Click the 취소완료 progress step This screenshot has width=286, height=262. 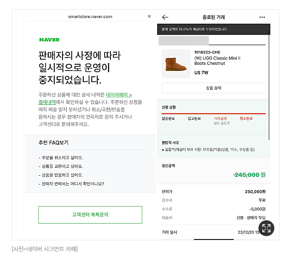[x=246, y=118]
